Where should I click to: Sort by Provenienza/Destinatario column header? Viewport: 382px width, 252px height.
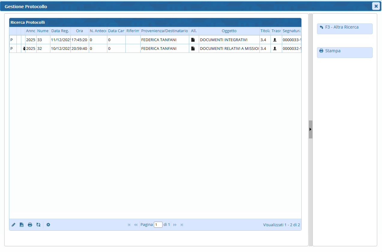[x=164, y=31]
